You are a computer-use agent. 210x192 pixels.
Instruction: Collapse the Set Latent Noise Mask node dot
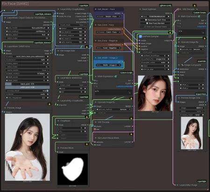click(96, 138)
